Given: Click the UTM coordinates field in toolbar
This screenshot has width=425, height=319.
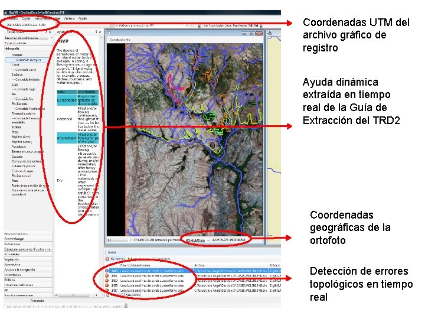Looking at the screenshot, I should [x=31, y=25].
